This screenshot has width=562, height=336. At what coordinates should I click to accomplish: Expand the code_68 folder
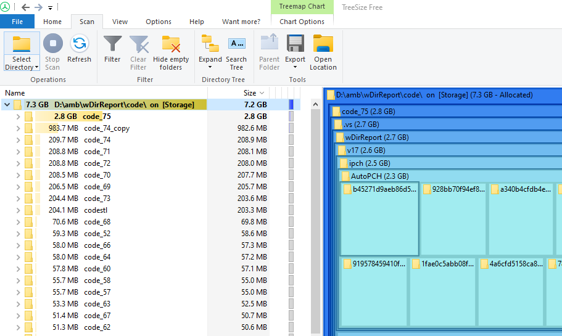[18, 222]
